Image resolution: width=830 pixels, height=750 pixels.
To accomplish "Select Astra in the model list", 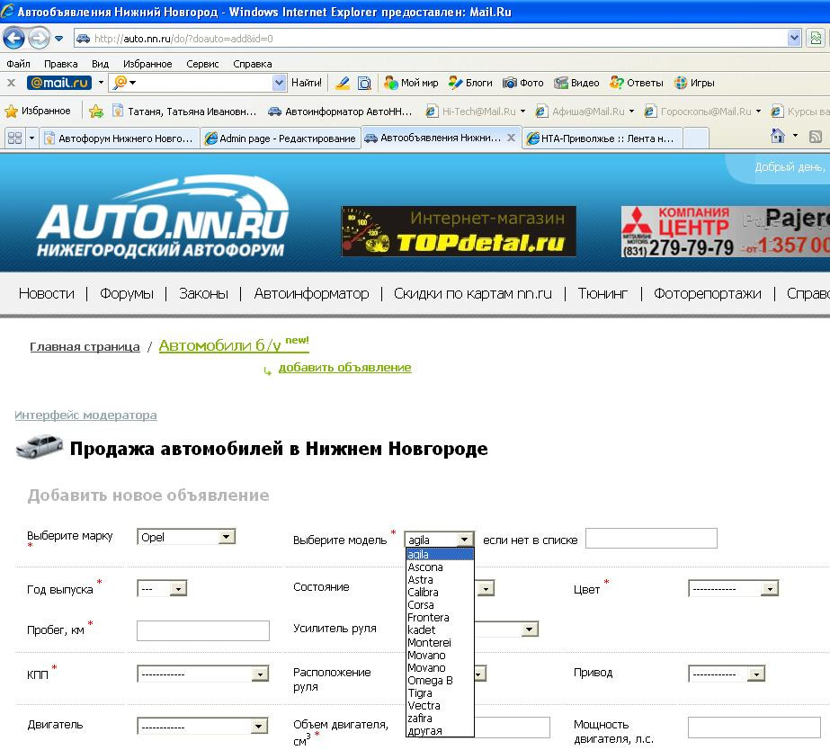I will [x=440, y=579].
